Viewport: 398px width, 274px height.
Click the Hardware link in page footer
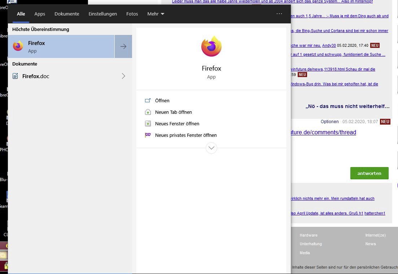[x=309, y=235]
